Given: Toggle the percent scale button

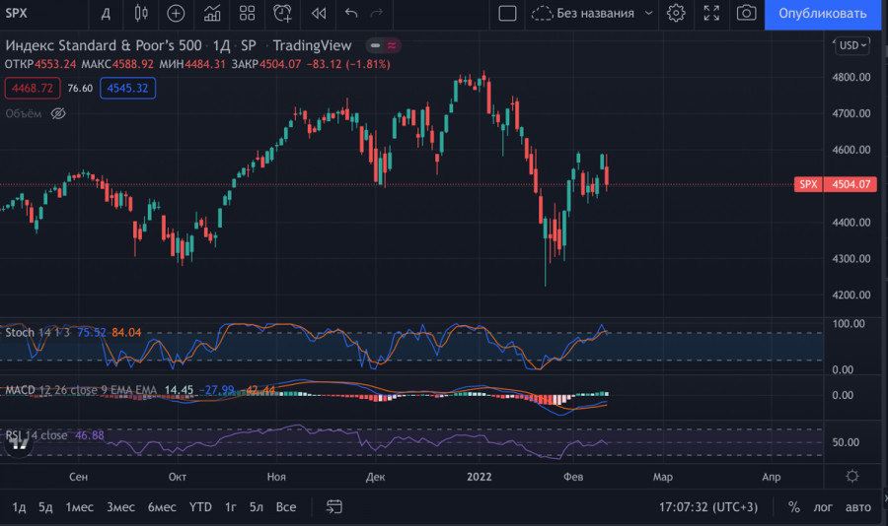Looking at the screenshot, I should 794,507.
